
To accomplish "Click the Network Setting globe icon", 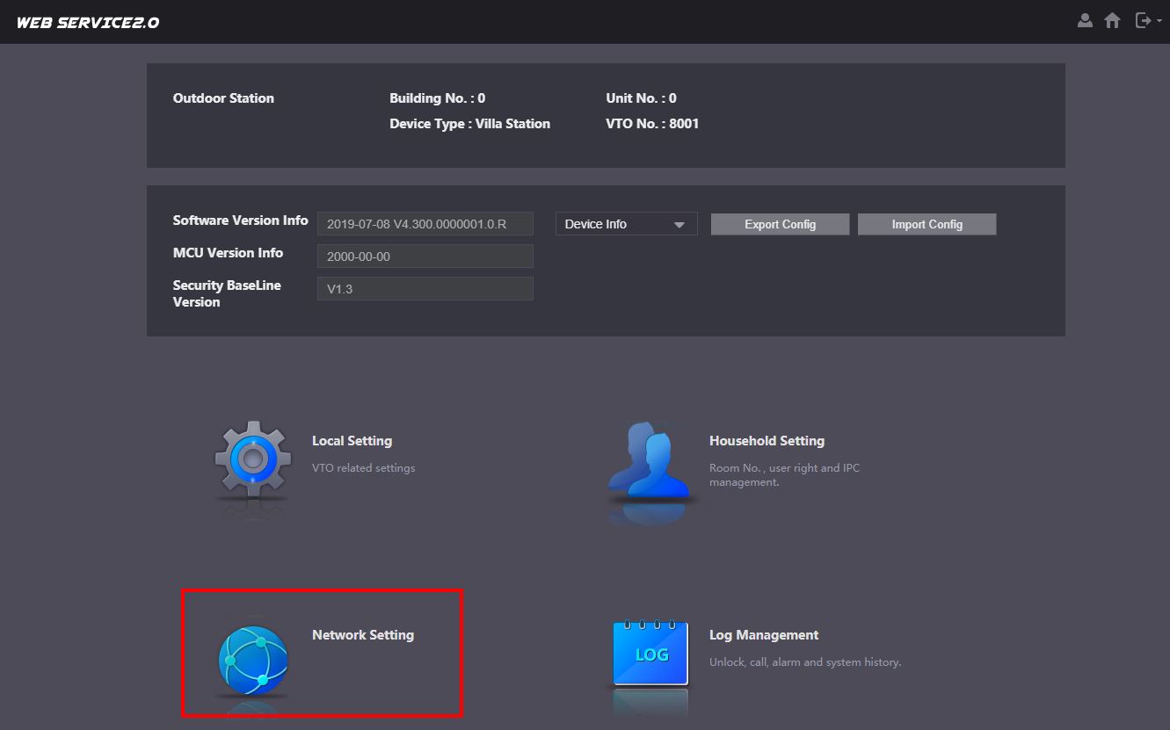I will click(253, 660).
